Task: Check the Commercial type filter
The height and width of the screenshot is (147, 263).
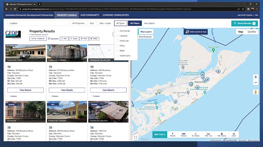Action: [x=117, y=31]
